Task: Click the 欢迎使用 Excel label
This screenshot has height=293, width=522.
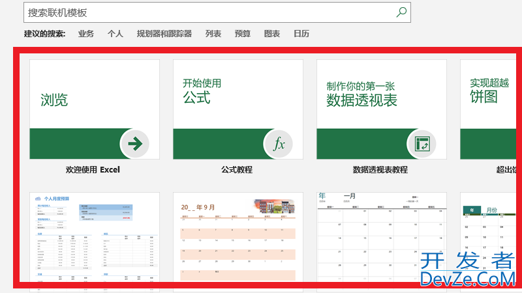Action: [x=93, y=170]
